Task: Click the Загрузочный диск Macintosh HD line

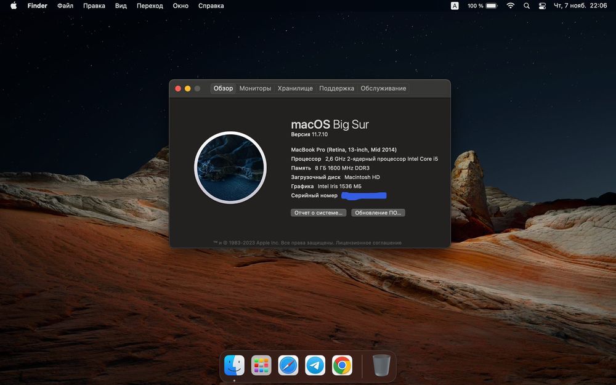Action: [x=335, y=177]
